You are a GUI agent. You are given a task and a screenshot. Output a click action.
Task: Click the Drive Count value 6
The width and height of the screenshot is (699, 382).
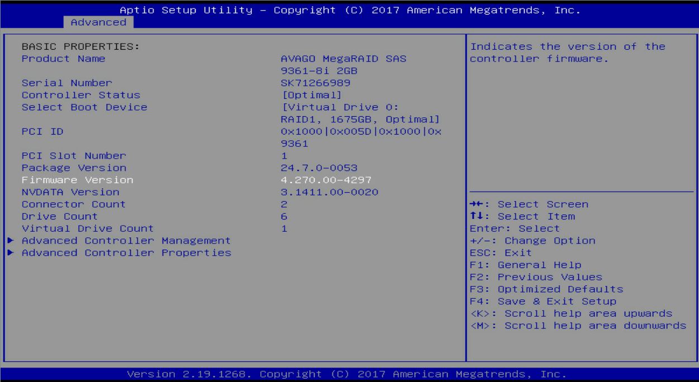(x=283, y=216)
